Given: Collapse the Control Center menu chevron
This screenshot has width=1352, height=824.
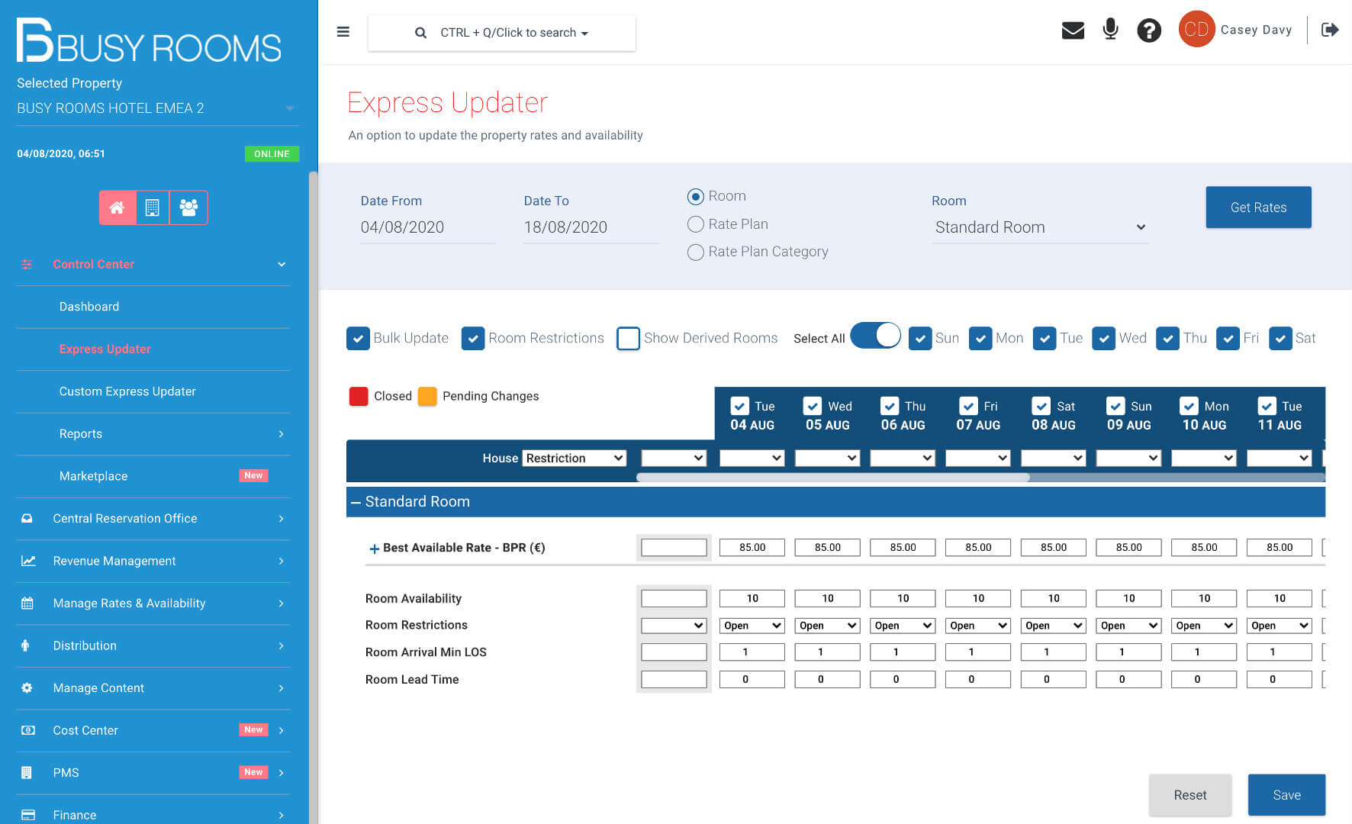Looking at the screenshot, I should click(x=282, y=264).
